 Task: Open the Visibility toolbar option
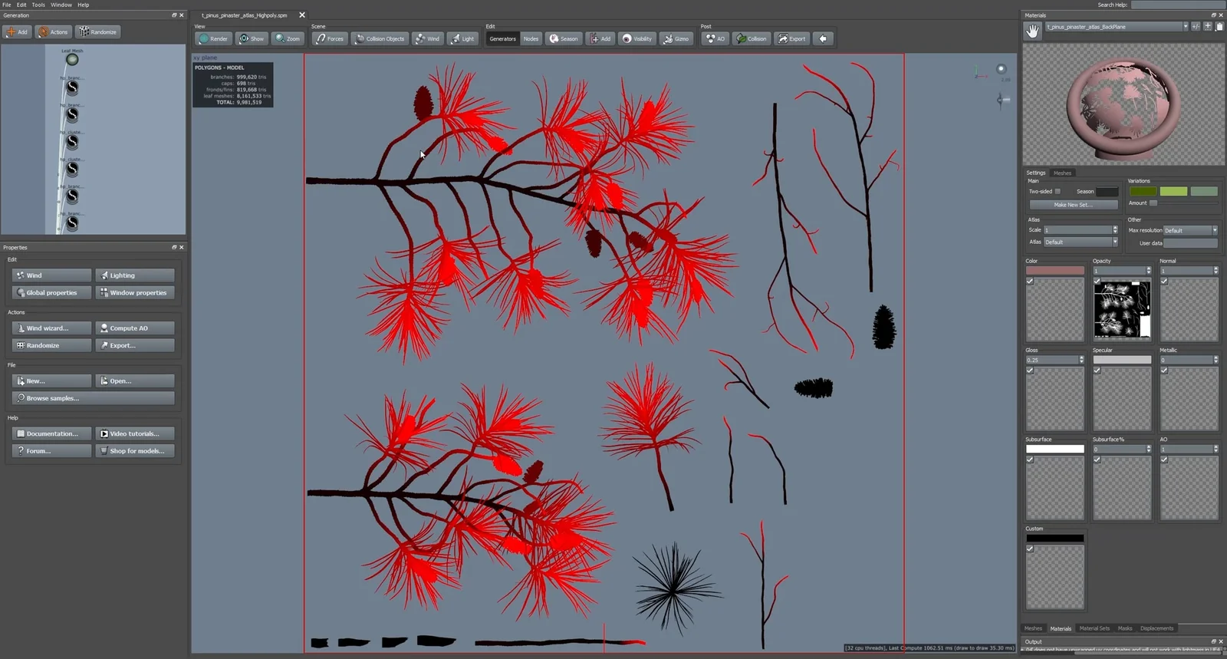pyautogui.click(x=637, y=38)
